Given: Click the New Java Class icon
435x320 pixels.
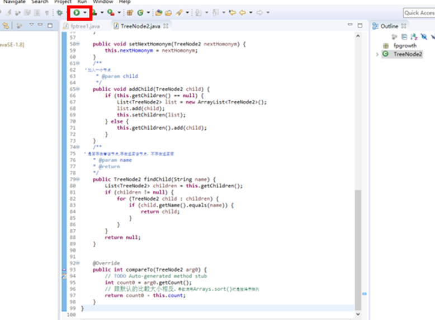Looking at the screenshot, I should coord(140,12).
